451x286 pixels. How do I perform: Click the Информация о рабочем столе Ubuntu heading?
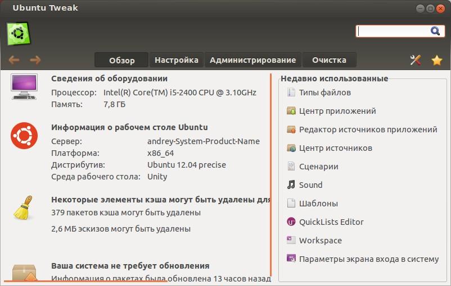pyautogui.click(x=129, y=127)
